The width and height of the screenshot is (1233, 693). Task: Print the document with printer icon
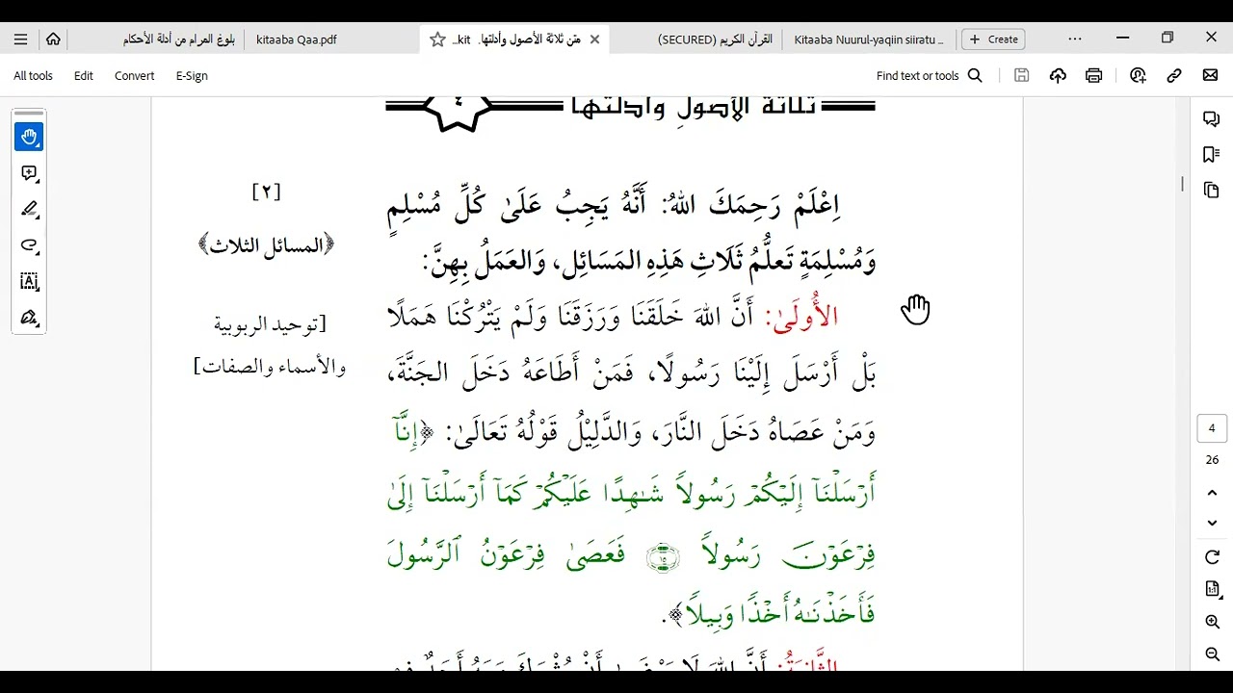pyautogui.click(x=1094, y=76)
